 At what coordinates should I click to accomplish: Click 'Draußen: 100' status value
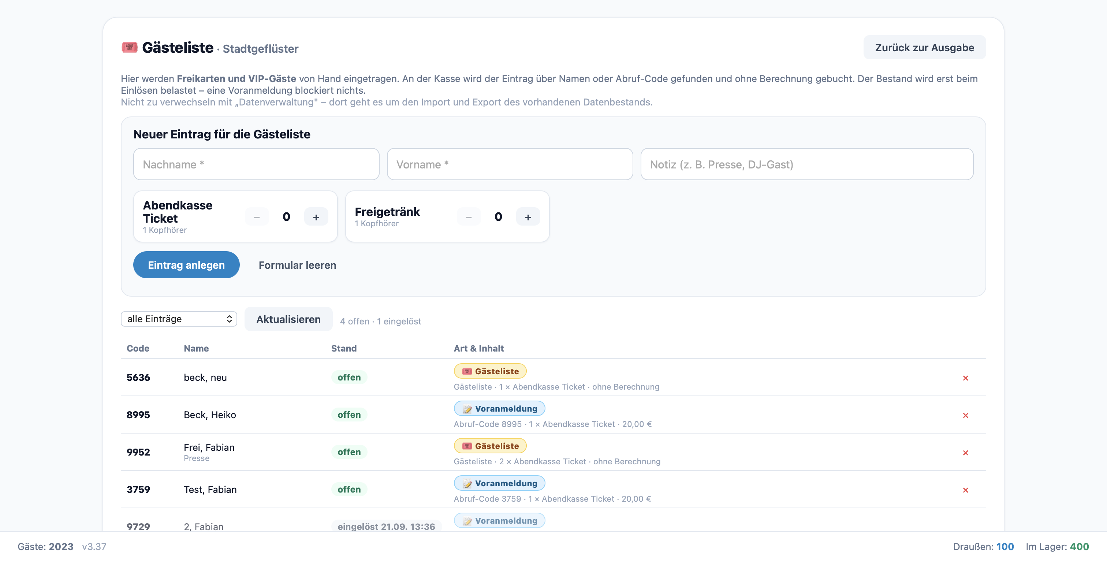click(x=983, y=547)
